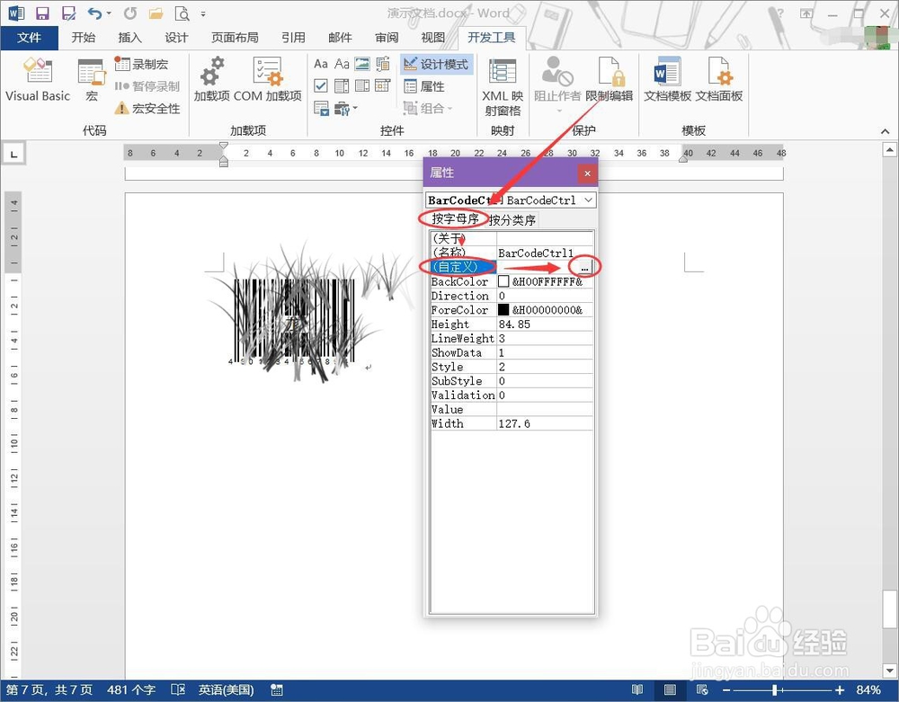Insert Building Block Gallery control

pyautogui.click(x=383, y=64)
